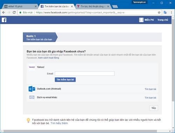This screenshot has height=133, width=175.
Task: Click the Facebook logo icon in header
Action: [x=4, y=20]
